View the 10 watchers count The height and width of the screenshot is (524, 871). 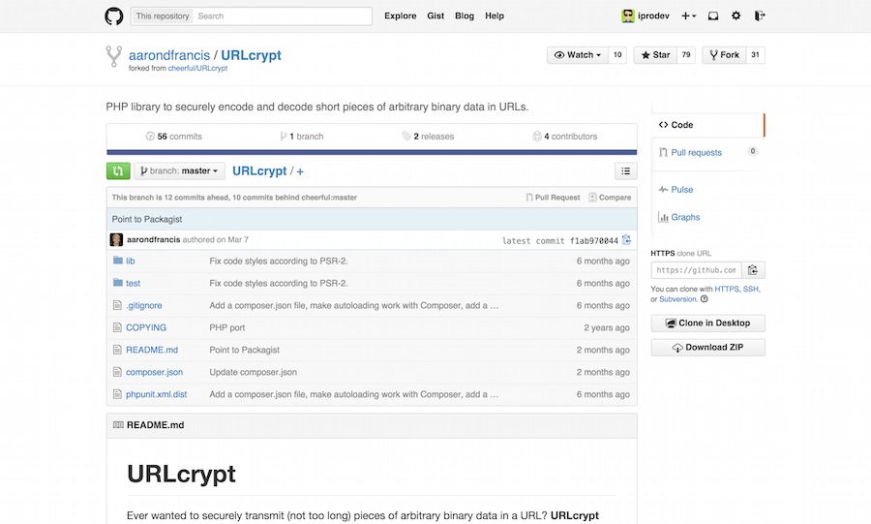click(x=617, y=55)
